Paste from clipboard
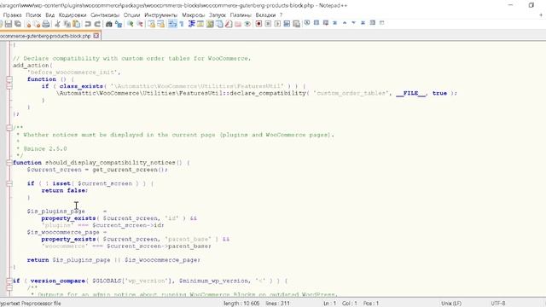The width and height of the screenshot is (546, 307). click(76, 24)
